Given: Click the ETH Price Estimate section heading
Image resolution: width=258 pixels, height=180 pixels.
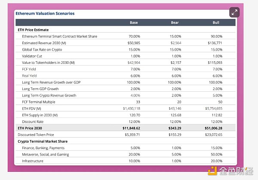Looking at the screenshot, I should tap(33, 30).
